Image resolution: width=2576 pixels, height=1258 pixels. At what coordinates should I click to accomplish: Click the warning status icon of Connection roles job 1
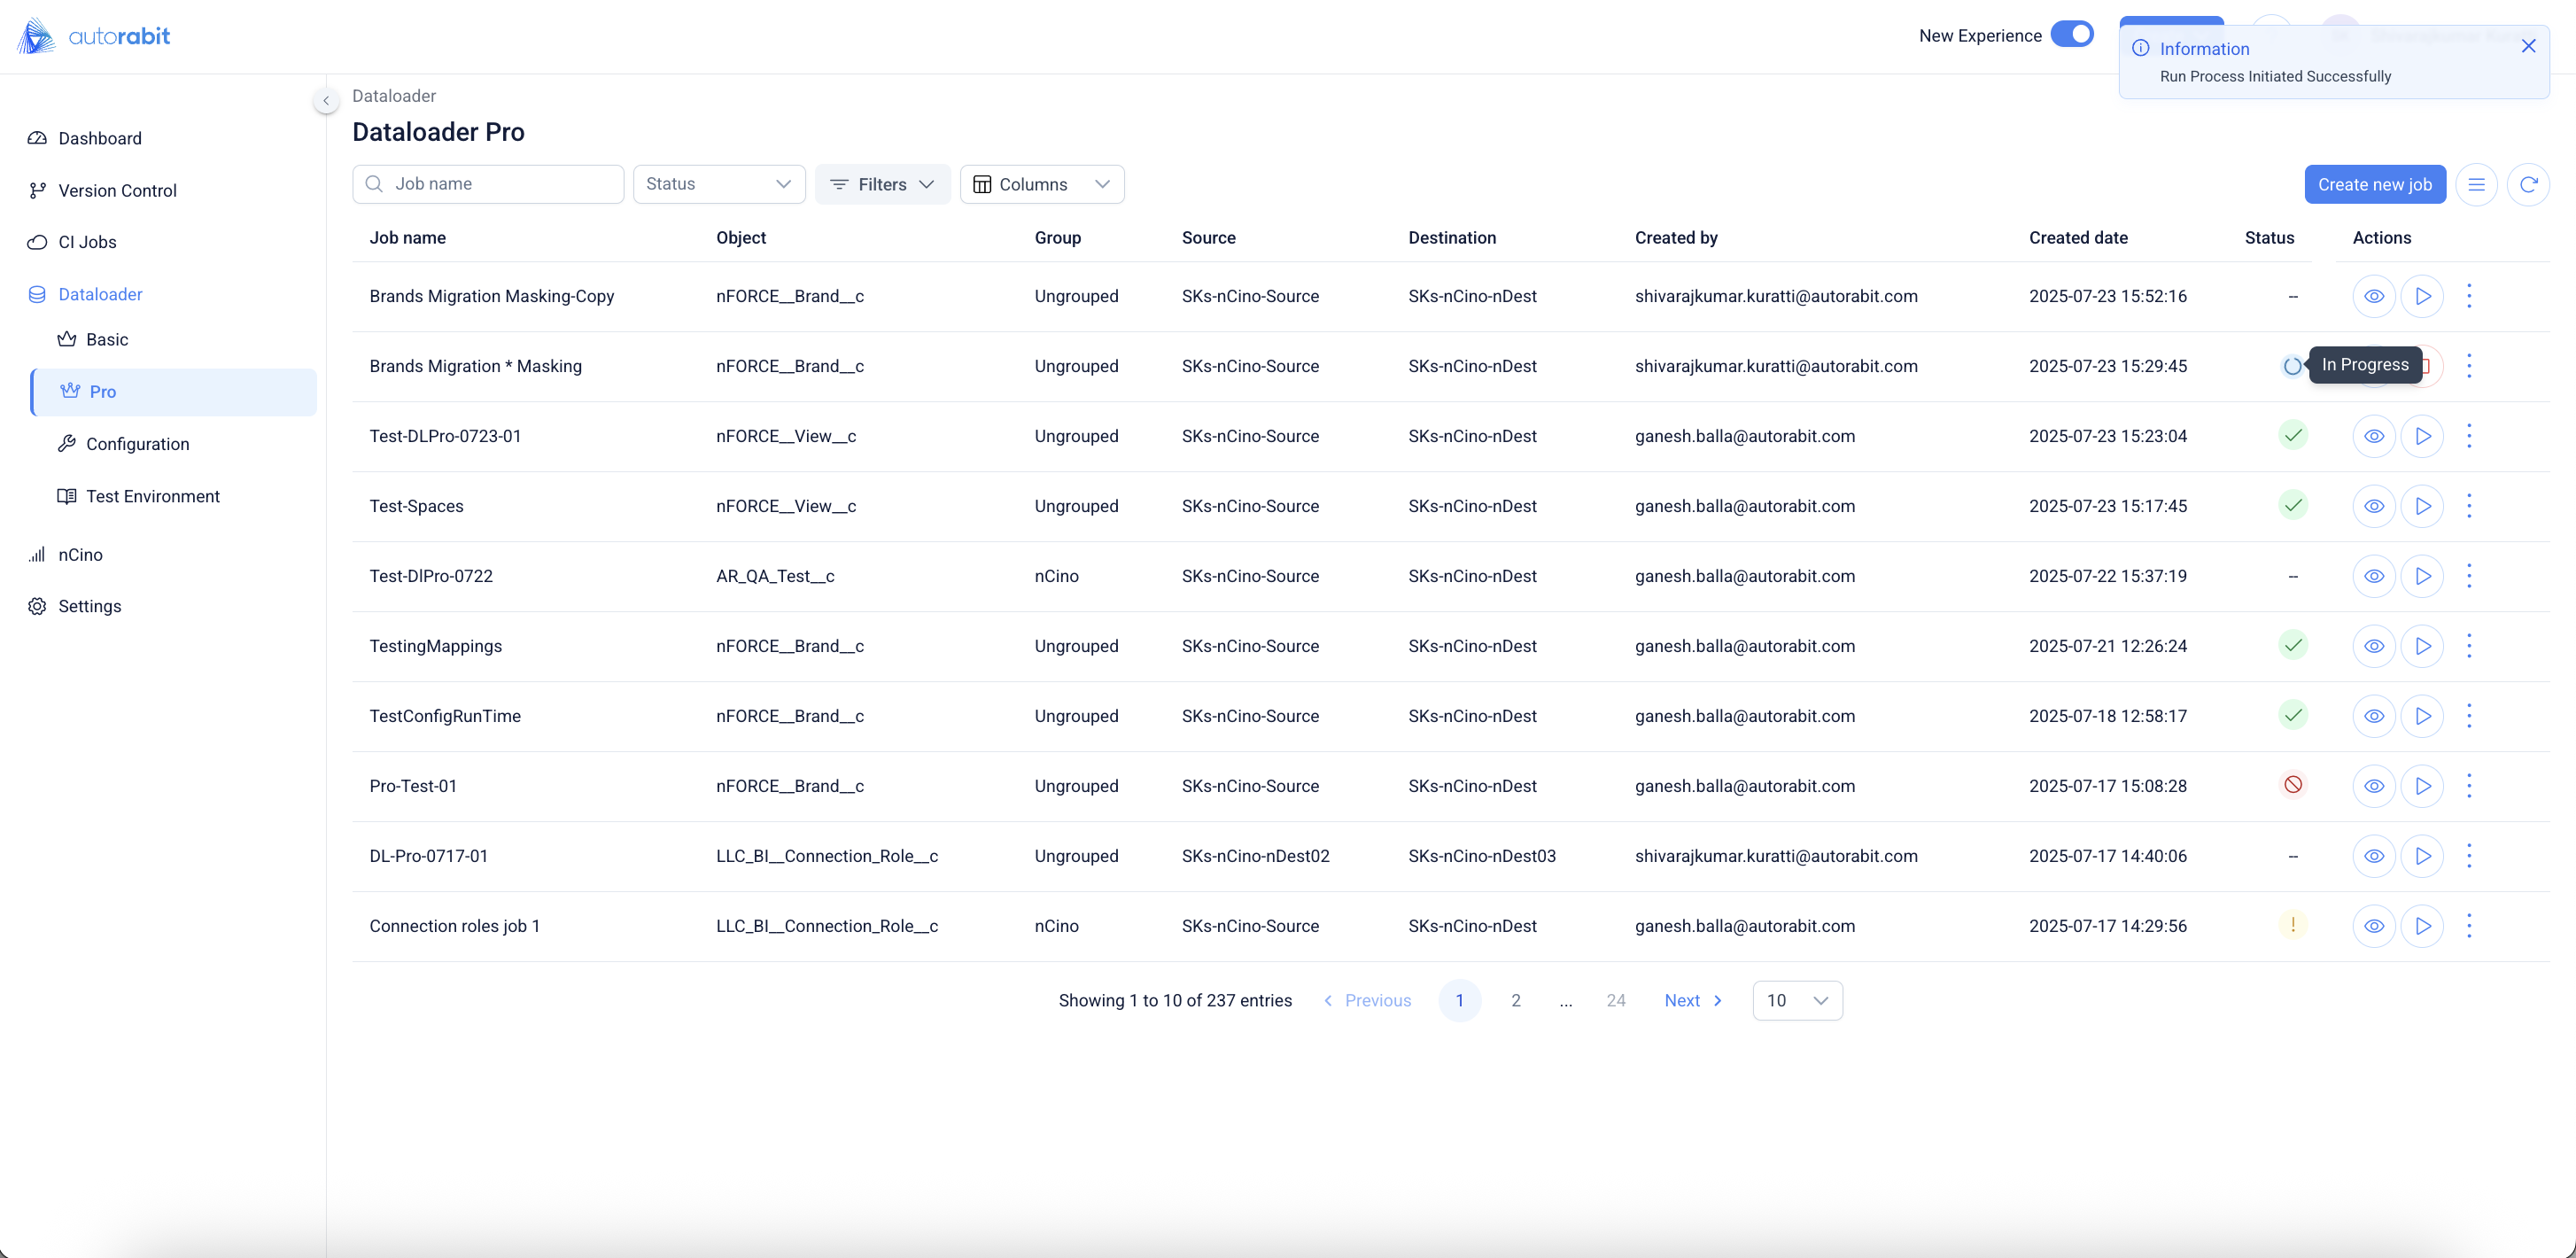pyautogui.click(x=2293, y=925)
